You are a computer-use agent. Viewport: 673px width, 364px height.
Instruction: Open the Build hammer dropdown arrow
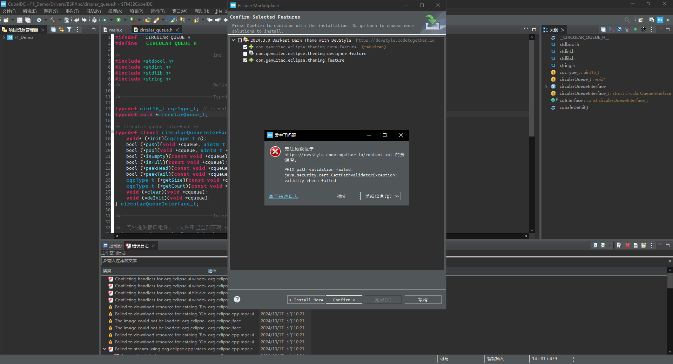pyautogui.click(x=59, y=20)
